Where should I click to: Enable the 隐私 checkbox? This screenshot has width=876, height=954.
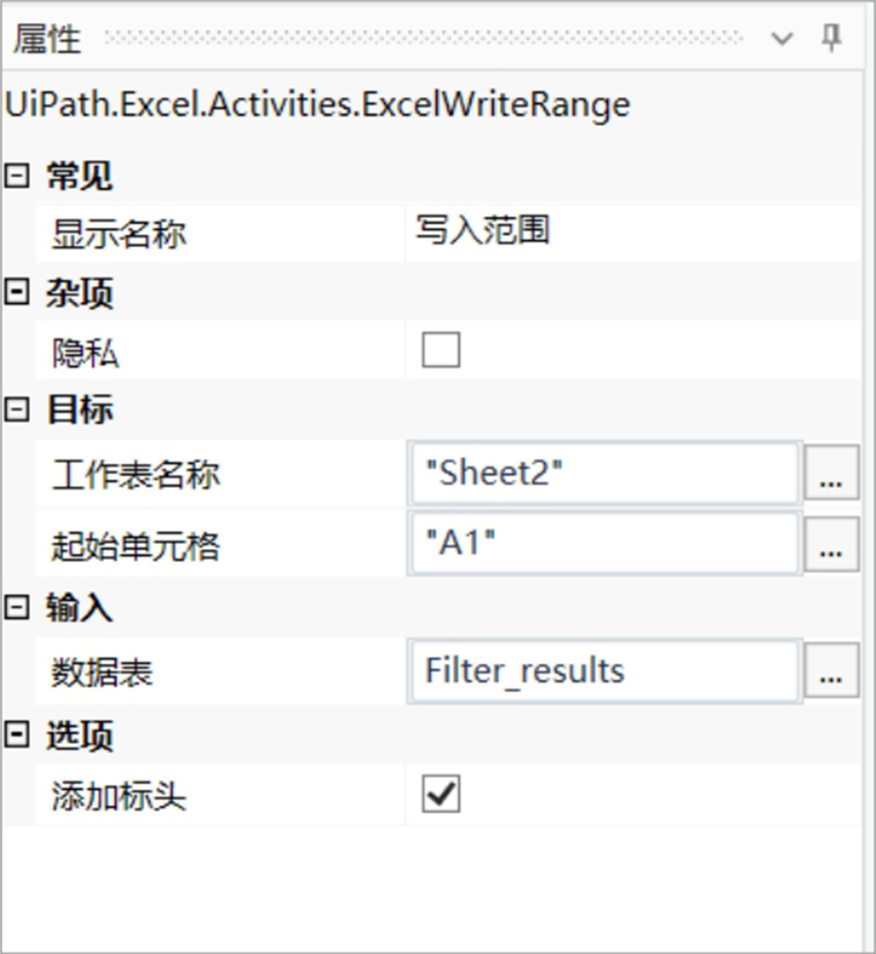click(x=441, y=350)
